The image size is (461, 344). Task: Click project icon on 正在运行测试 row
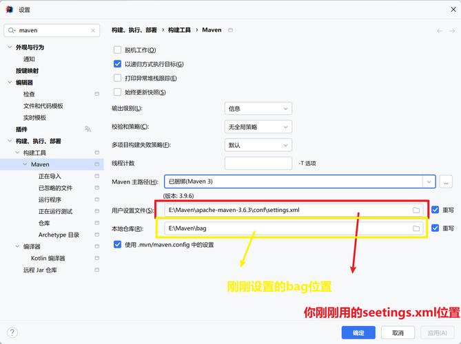pyautogui.click(x=96, y=211)
